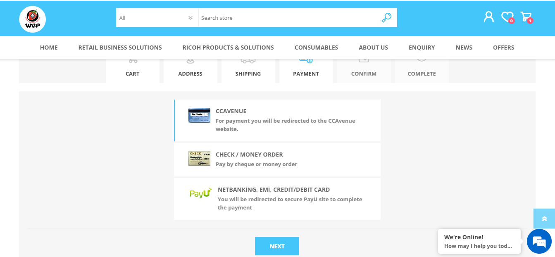Click the WeP logo

click(32, 19)
